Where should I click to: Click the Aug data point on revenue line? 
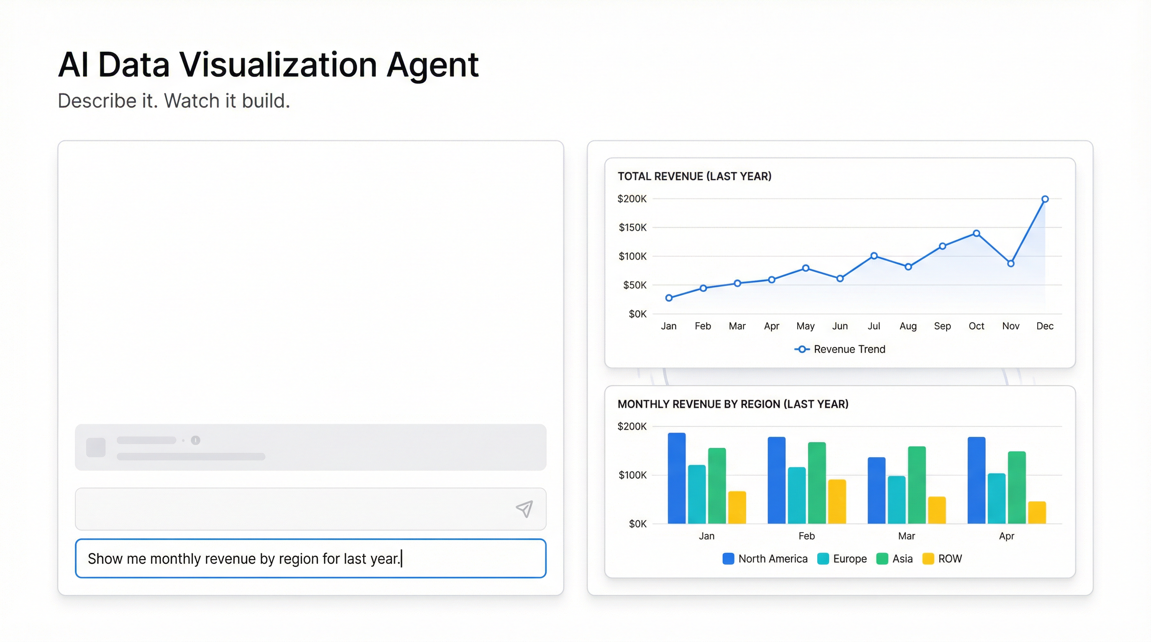(908, 267)
